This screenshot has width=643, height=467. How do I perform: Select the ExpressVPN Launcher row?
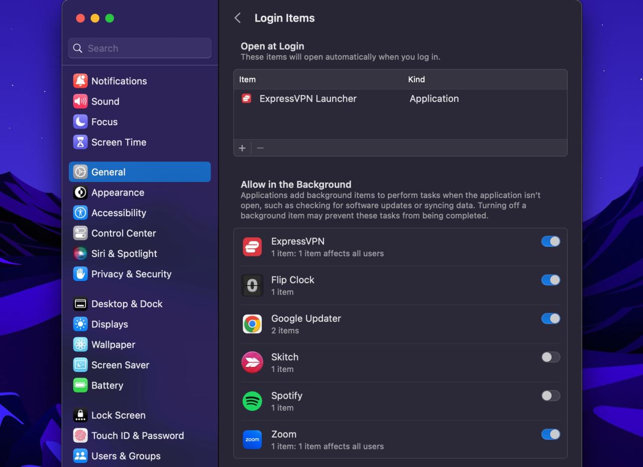click(400, 99)
